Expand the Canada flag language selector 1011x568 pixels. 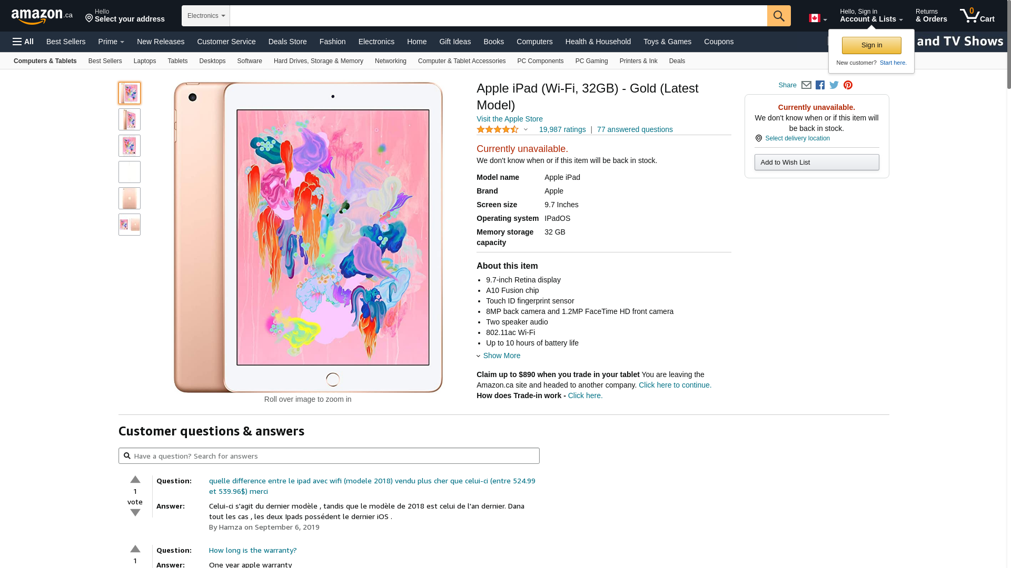click(x=818, y=18)
